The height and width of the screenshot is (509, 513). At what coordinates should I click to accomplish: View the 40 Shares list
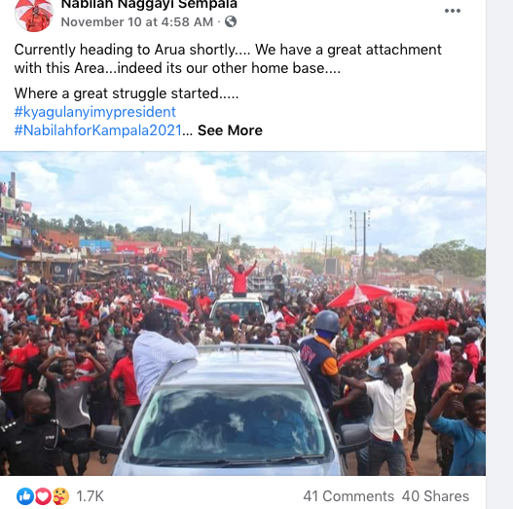point(435,496)
